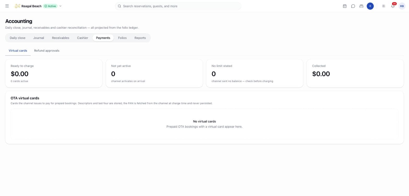Click the Ready to charge card
Image resolution: width=409 pixels, height=196 pixels.
[x=54, y=73]
